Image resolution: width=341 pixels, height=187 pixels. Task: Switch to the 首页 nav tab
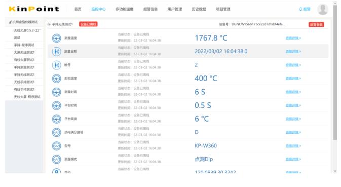78,9
